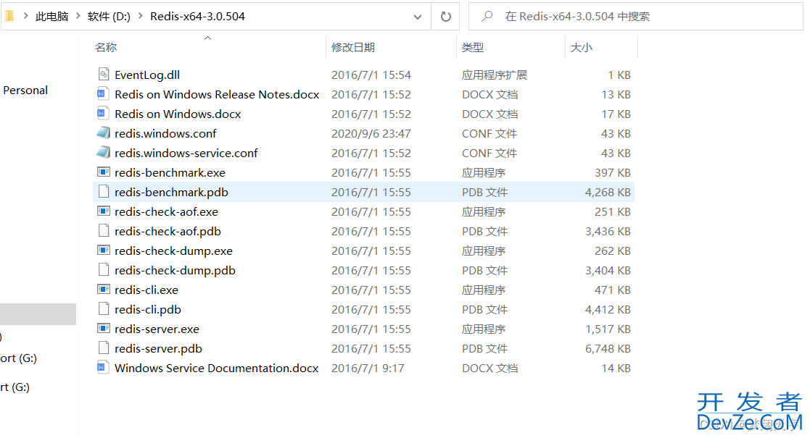Select the file name redis-cli.pdb
Screen dimensions: 810x438
click(x=148, y=310)
